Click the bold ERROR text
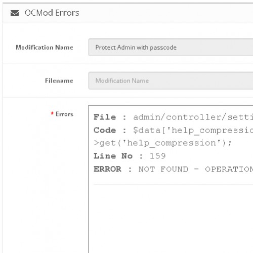 point(107,169)
